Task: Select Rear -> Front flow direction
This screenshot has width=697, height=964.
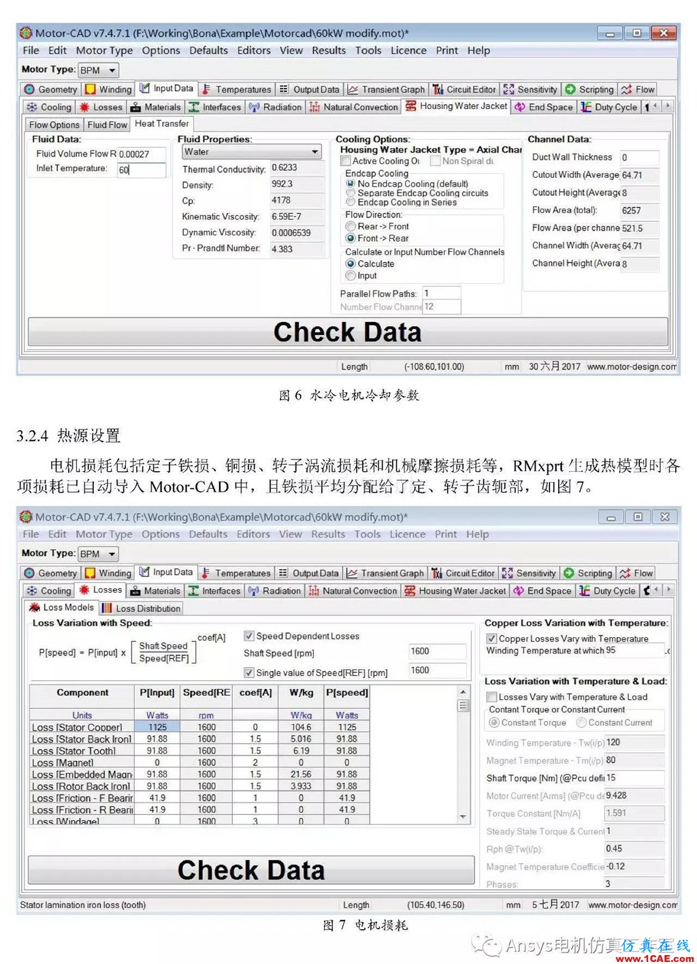Action: [x=351, y=226]
